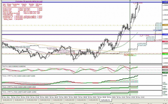Viewport: 168px width, 104px height.
Task: Click the 'adrHighShortBias' label
Action: coord(30,18)
